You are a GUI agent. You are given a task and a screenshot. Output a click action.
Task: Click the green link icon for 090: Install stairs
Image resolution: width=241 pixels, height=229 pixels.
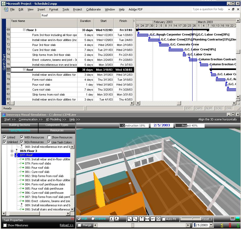click(22, 209)
